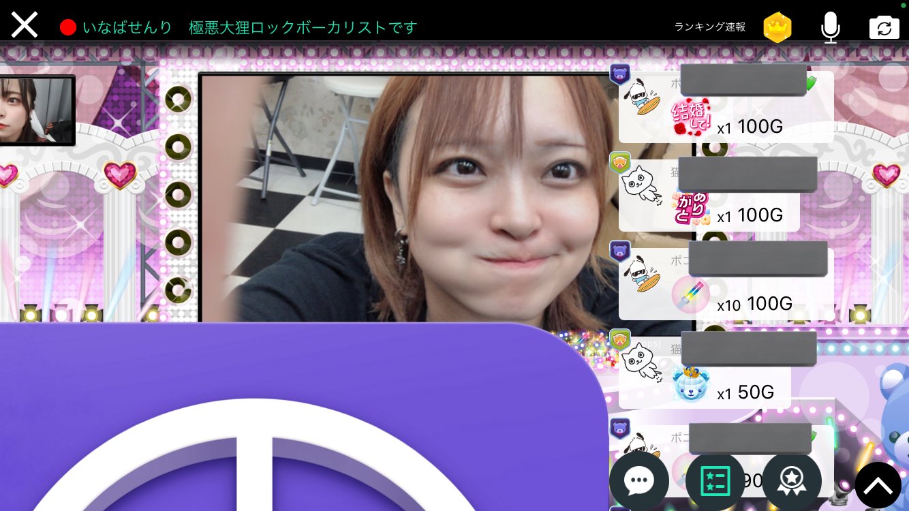Select the x10 100G gift amount text
Image resolution: width=909 pixels, height=511 pixels.
point(754,304)
